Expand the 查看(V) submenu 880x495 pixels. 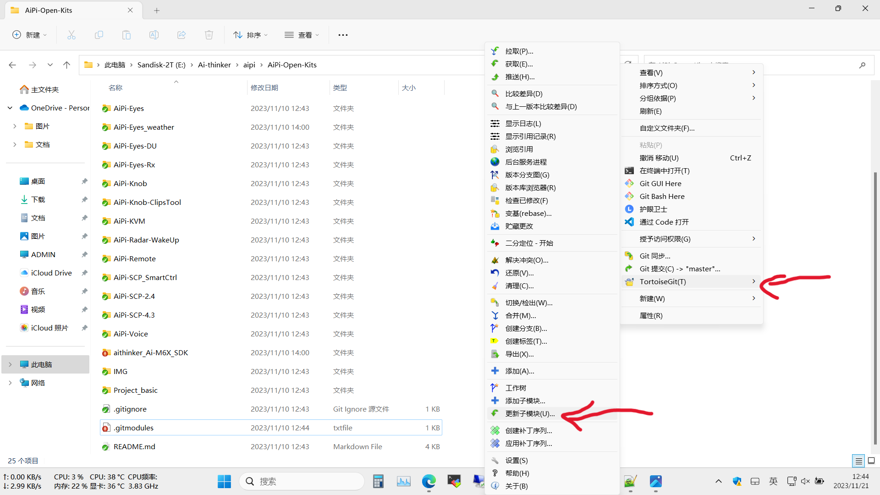(x=691, y=72)
